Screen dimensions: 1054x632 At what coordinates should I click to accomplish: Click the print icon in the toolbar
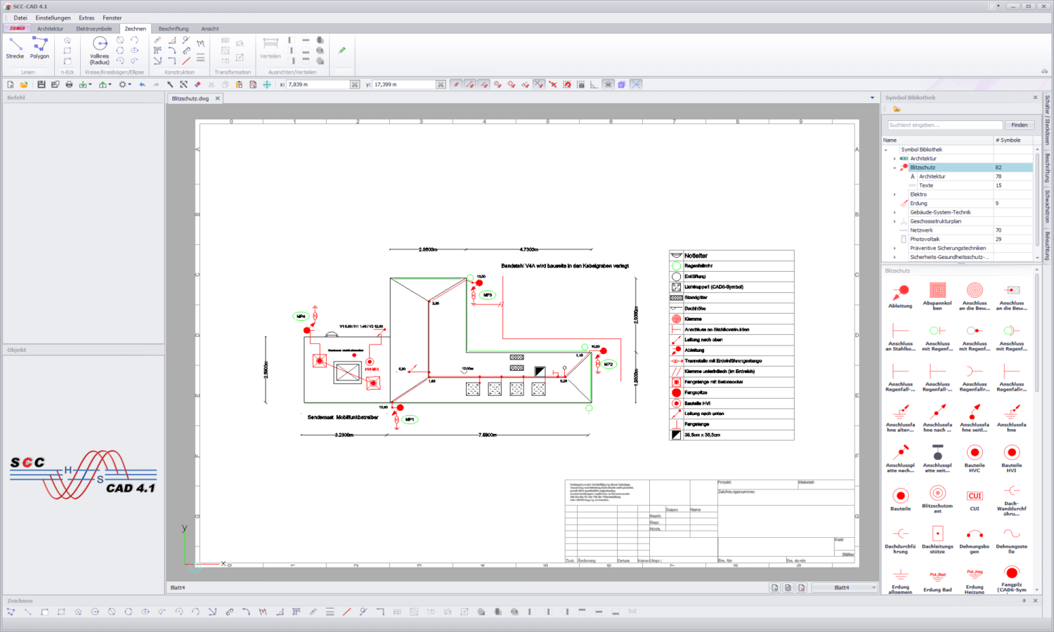[x=69, y=84]
